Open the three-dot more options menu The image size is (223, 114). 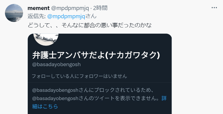(x=214, y=8)
